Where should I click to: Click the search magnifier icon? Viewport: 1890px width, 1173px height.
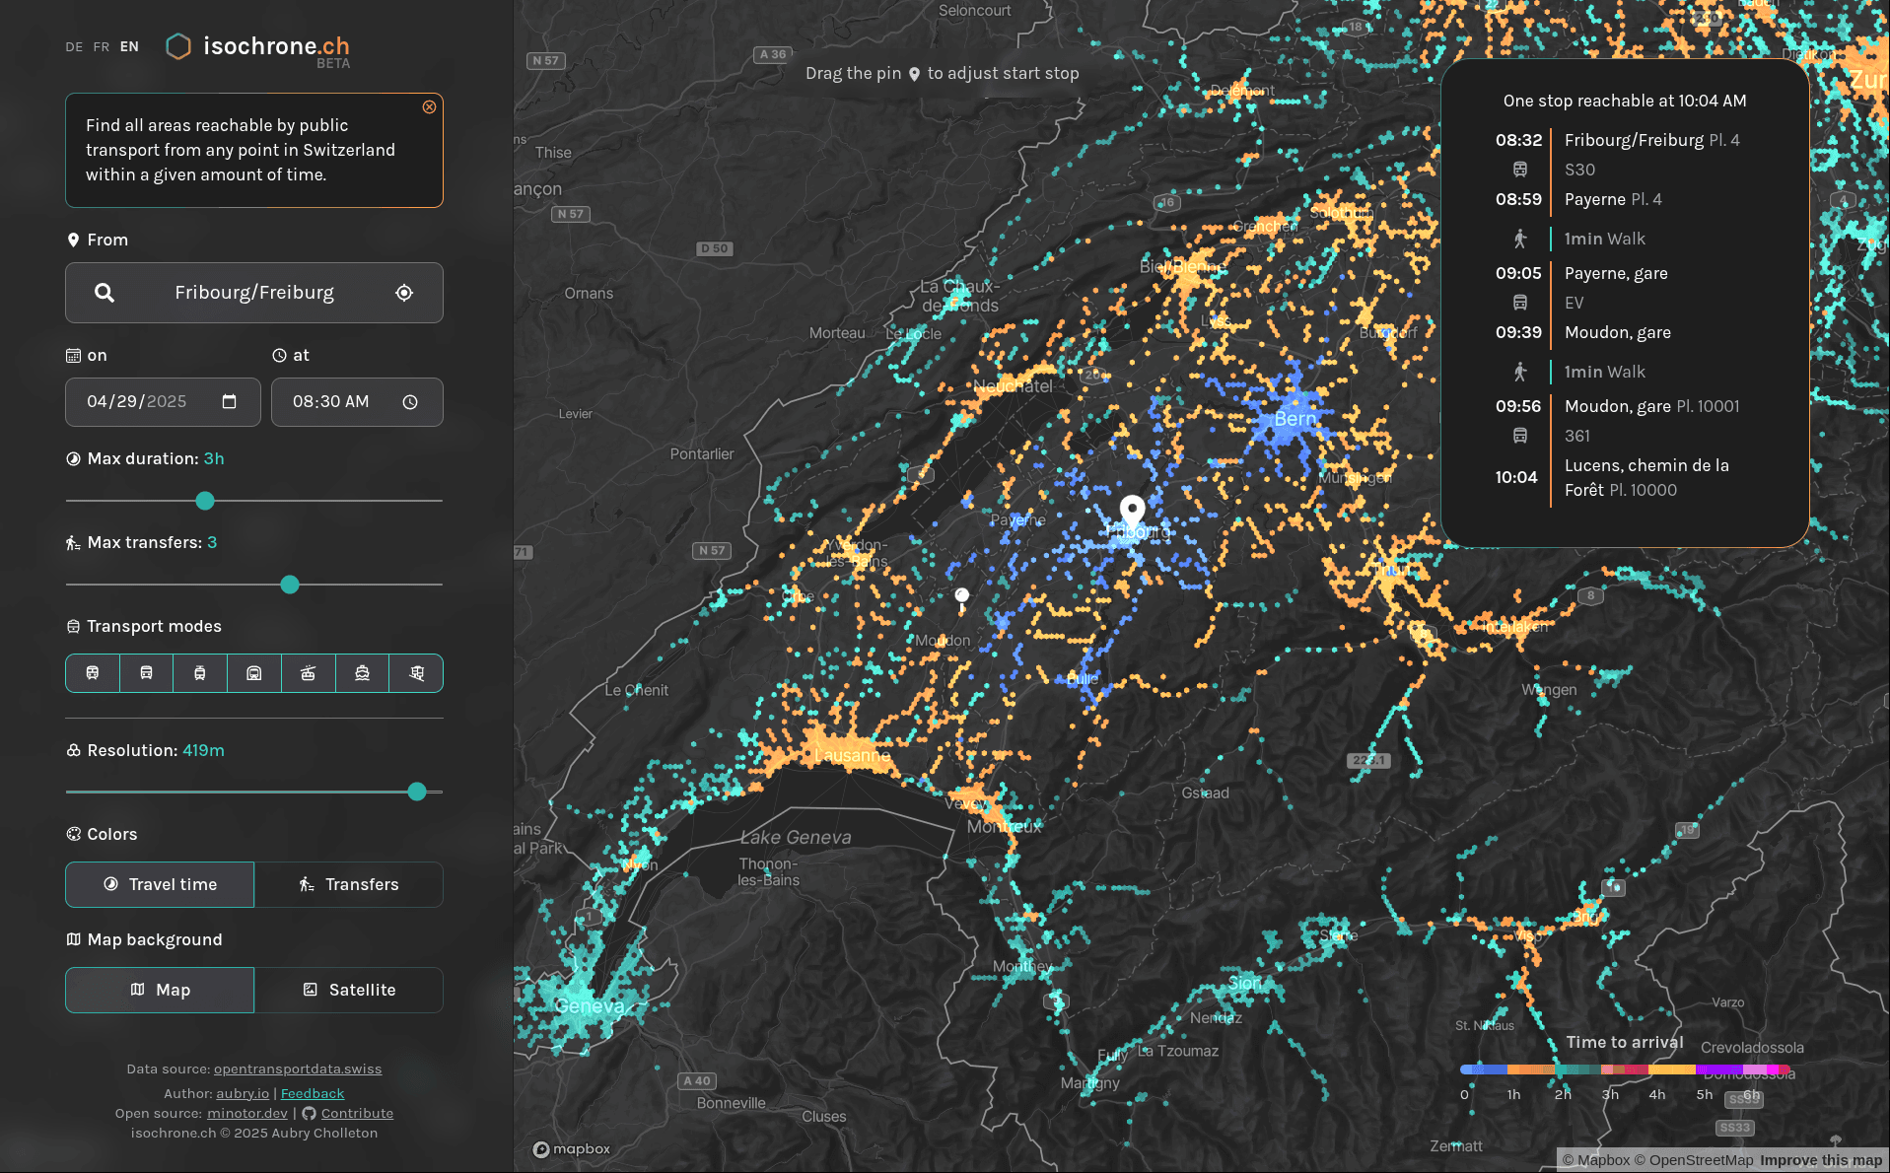click(105, 293)
